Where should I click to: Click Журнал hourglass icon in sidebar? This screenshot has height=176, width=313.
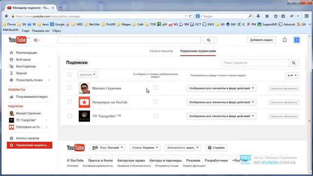[x=11, y=73]
